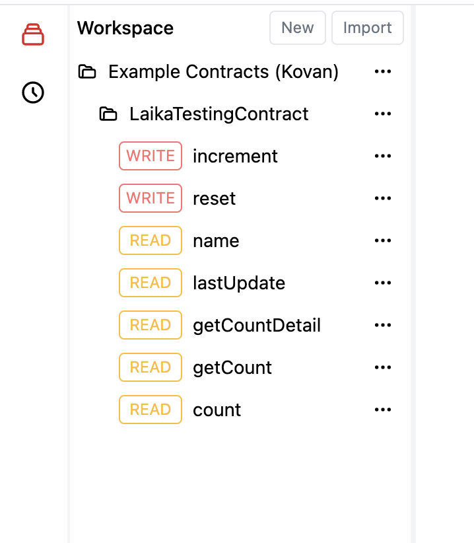474x543 pixels.
Task: Open the three-dot menu for reset
Action: pyautogui.click(x=383, y=199)
